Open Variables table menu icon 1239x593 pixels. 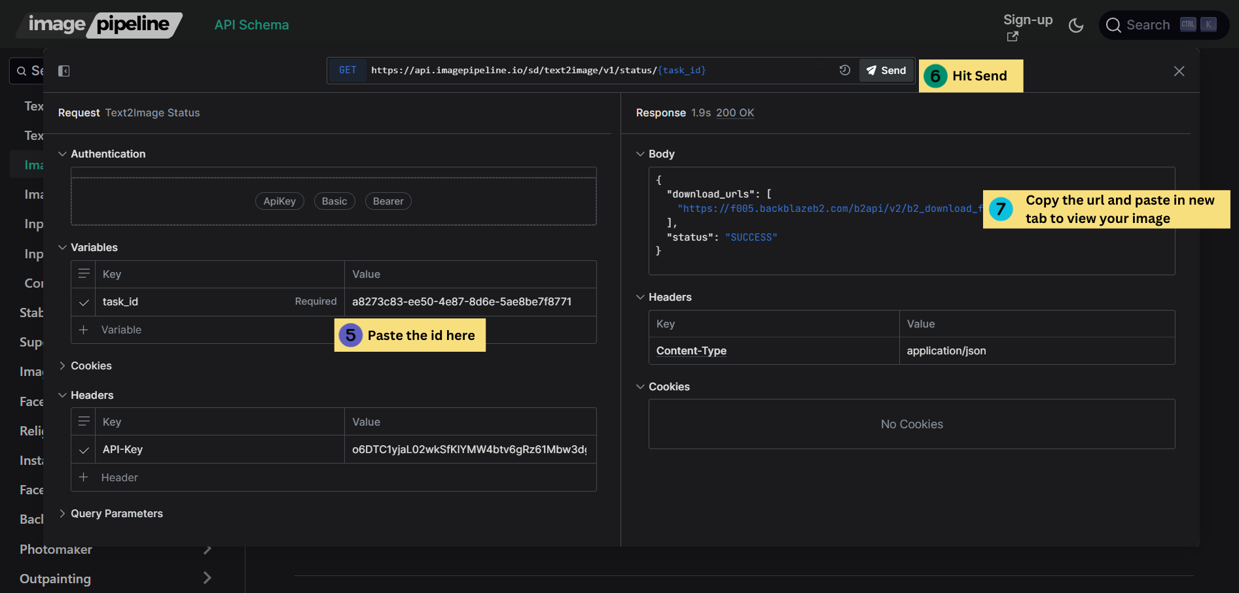point(84,274)
